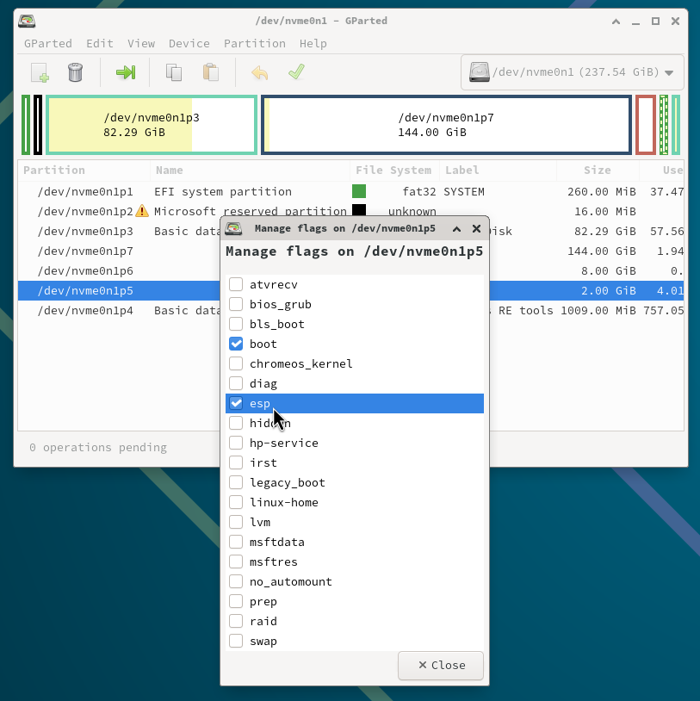Toggle the swap flag checkbox
700x701 pixels.
coord(236,641)
